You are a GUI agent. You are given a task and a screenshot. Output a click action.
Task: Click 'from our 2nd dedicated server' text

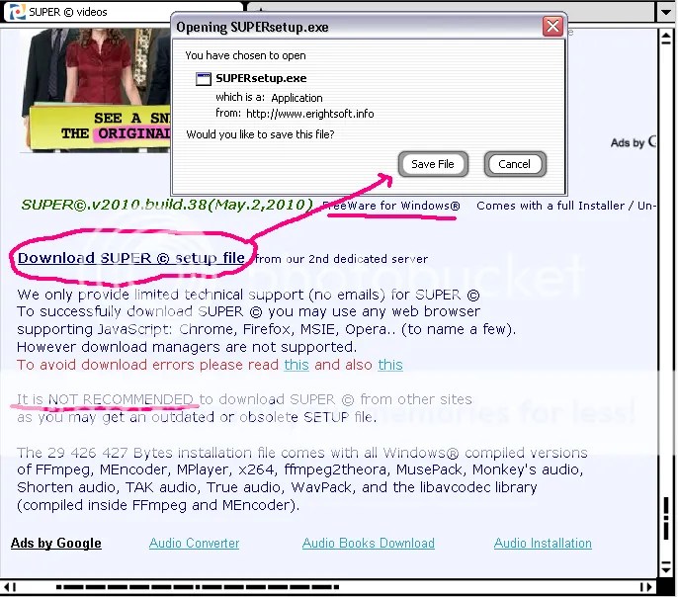342,259
